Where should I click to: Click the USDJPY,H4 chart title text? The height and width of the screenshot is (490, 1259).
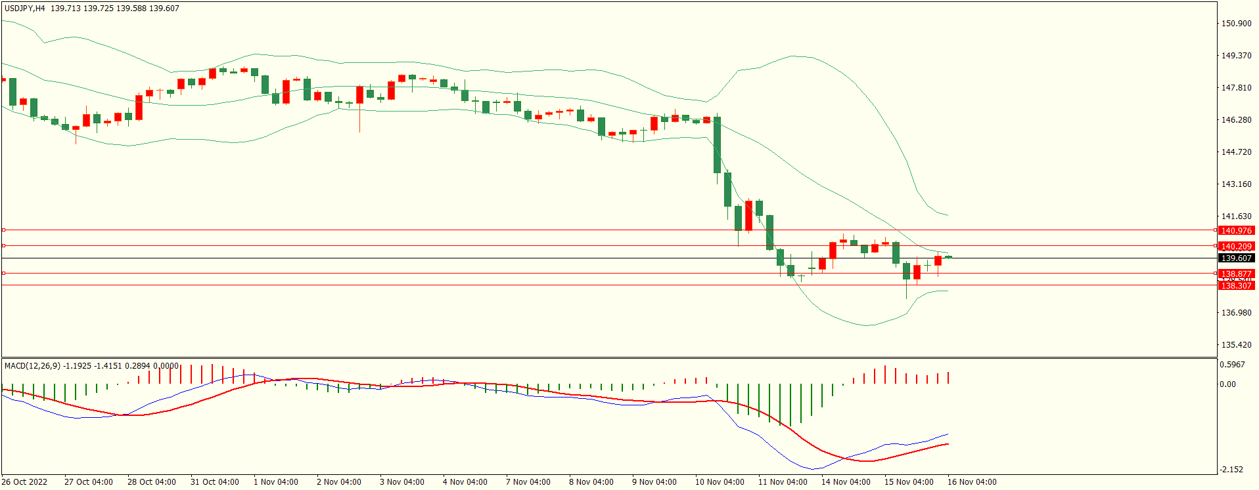(25, 9)
